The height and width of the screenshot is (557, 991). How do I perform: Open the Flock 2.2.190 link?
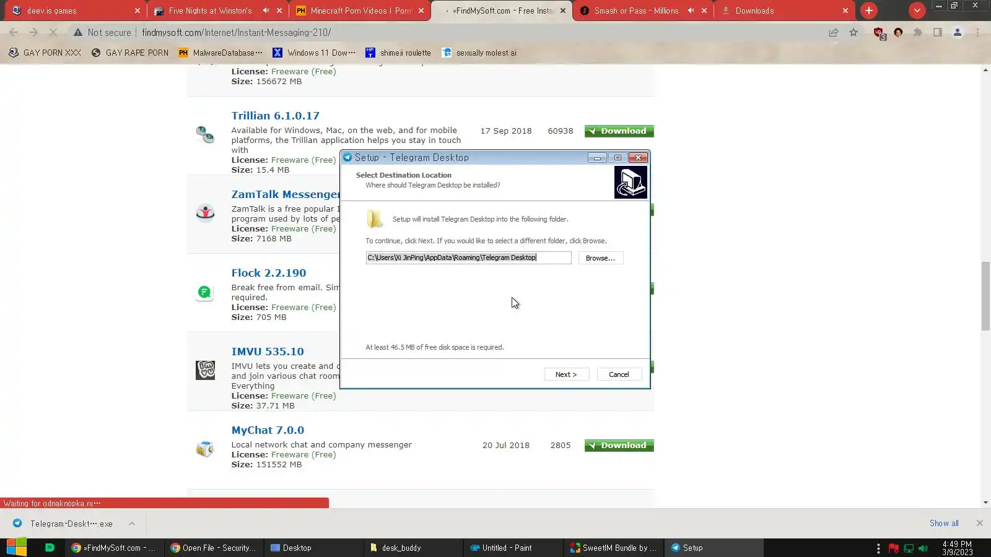[x=268, y=273]
